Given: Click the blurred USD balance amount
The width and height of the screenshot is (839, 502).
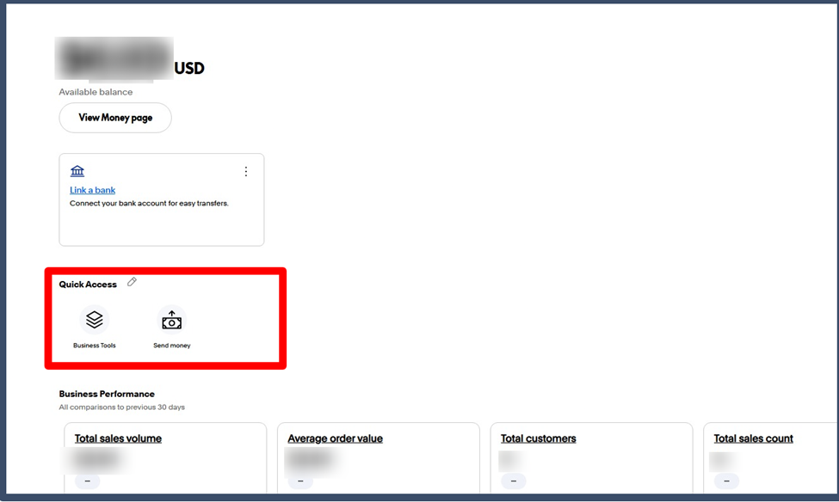Looking at the screenshot, I should pyautogui.click(x=114, y=59).
